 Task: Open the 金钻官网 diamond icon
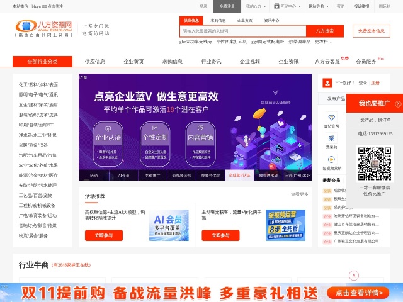point(331,118)
